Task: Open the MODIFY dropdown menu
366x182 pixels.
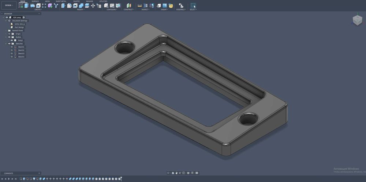Action: tap(81, 9)
